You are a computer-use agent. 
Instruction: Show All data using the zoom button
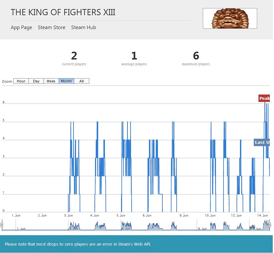click(82, 81)
